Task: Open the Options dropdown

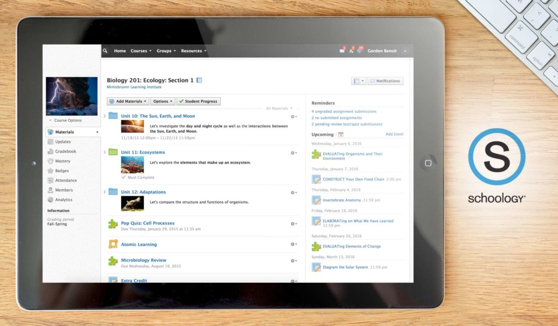Action: [x=163, y=101]
